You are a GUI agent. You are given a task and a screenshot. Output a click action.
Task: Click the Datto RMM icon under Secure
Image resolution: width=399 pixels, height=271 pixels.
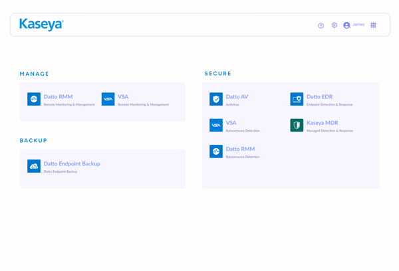216,151
